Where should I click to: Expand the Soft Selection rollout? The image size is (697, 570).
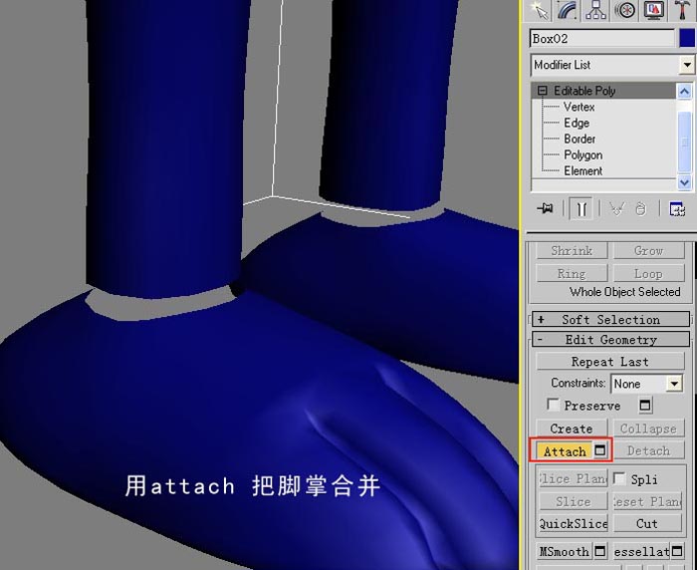(x=610, y=319)
